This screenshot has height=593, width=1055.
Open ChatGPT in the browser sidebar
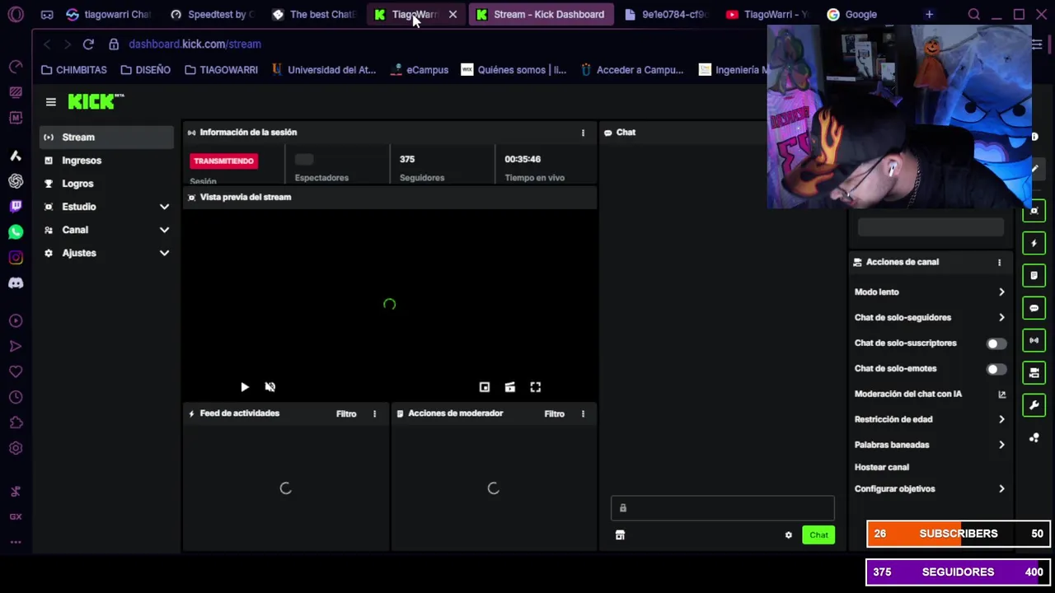pyautogui.click(x=16, y=181)
